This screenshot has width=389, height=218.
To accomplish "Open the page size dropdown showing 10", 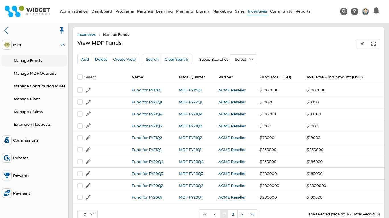I will [87, 214].
